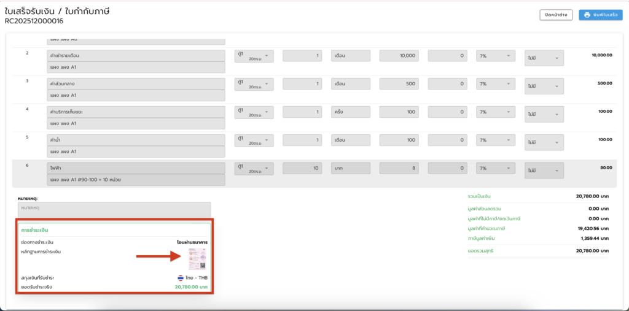
Task: Open the payment proof slip thumbnail
Action: pyautogui.click(x=198, y=259)
